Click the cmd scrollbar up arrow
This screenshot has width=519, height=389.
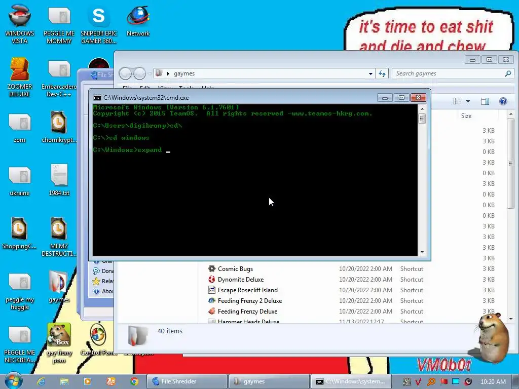pyautogui.click(x=422, y=109)
